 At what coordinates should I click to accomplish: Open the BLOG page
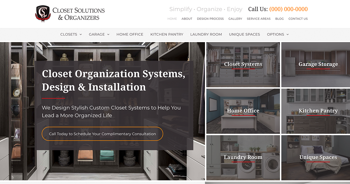279,18
